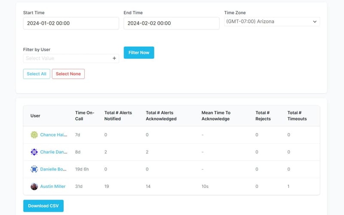344x215 pixels.
Task: Open the Time Zone dropdown
Action: click(x=272, y=21)
